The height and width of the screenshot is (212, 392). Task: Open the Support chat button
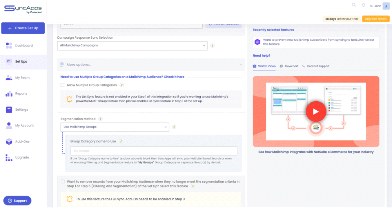tap(17, 201)
